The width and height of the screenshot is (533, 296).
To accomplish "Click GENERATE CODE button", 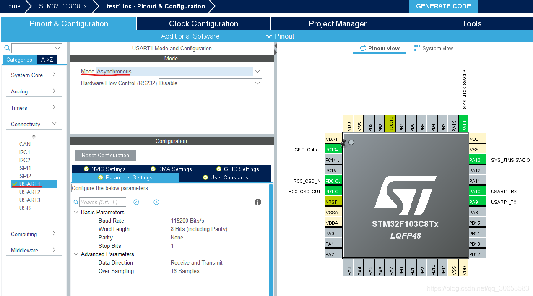I will click(x=443, y=6).
